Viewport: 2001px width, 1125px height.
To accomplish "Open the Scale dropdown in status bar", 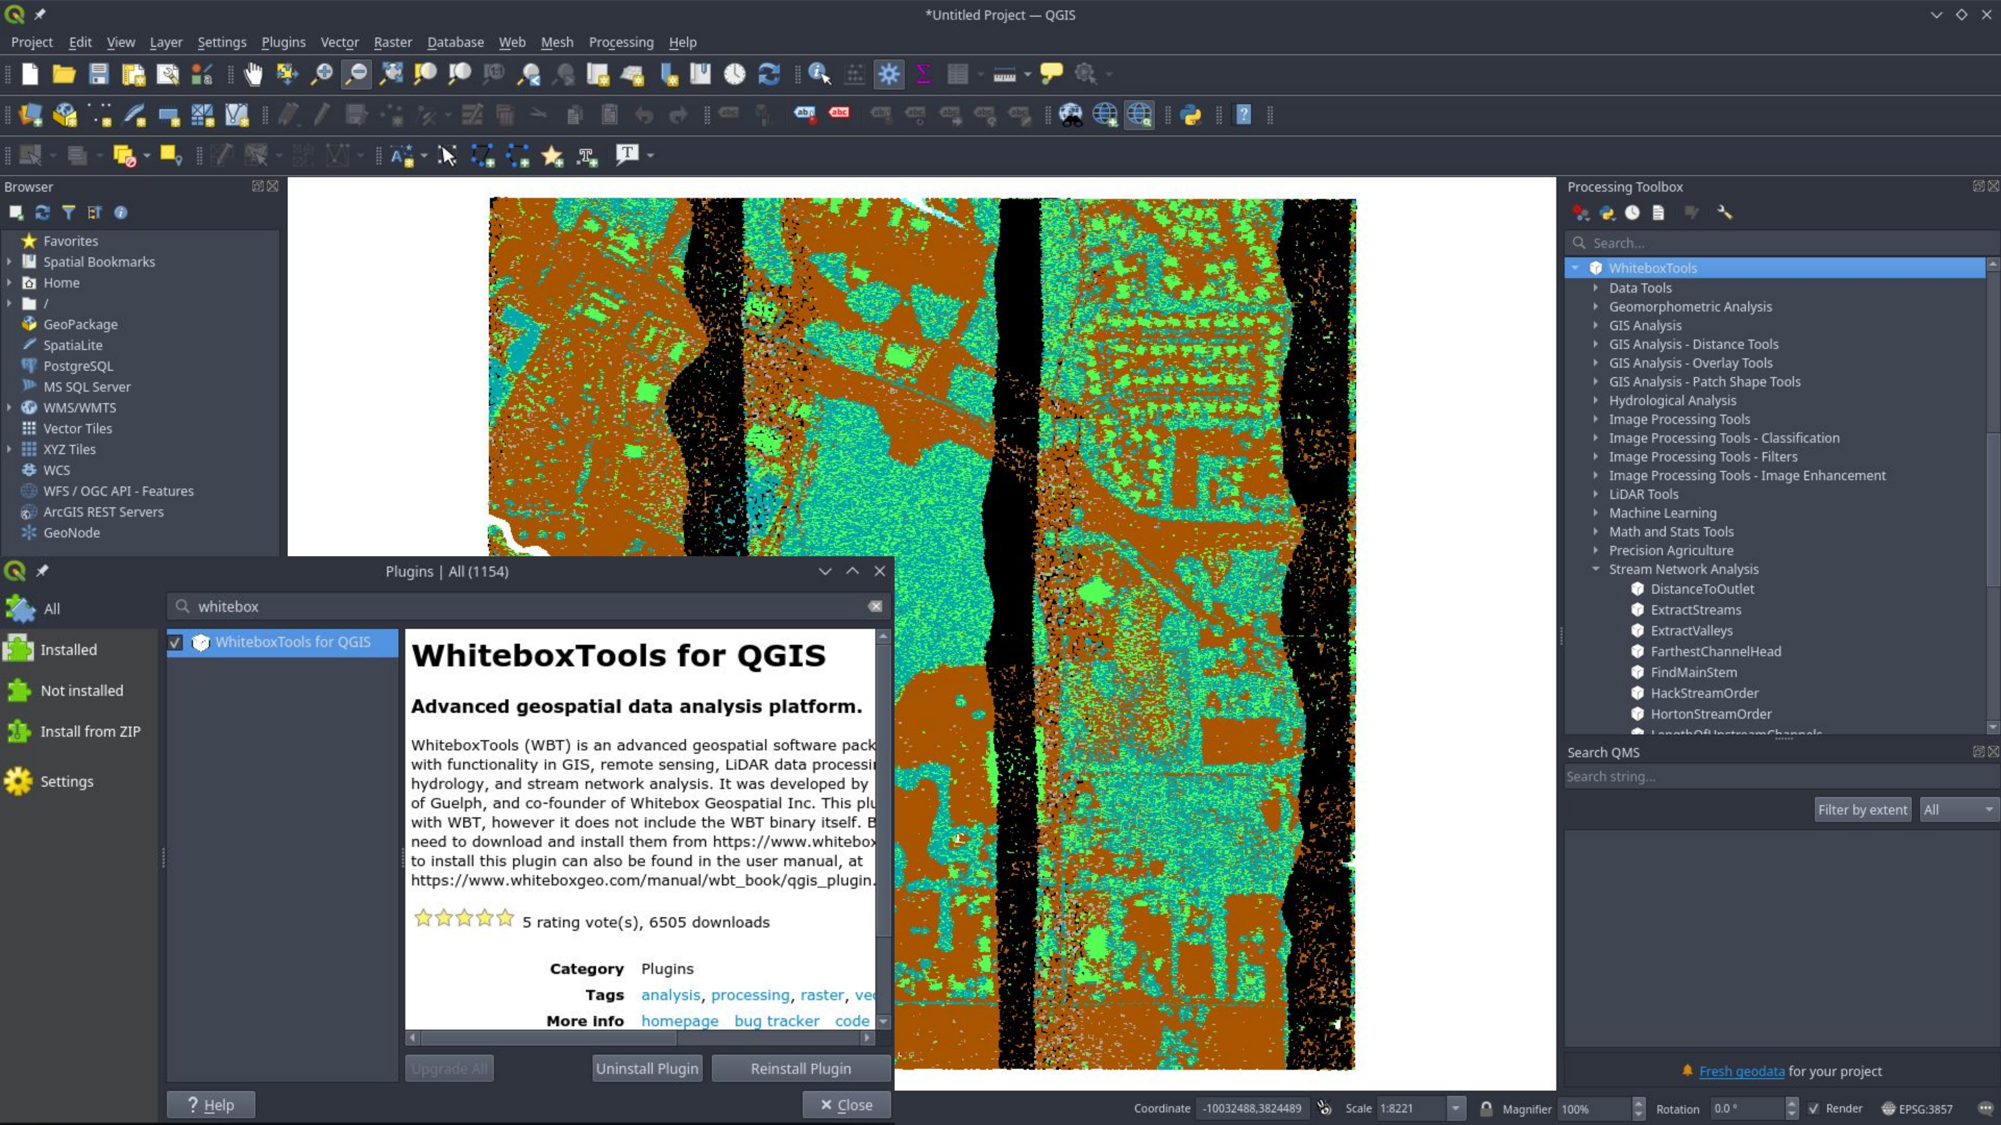I will tap(1456, 1108).
